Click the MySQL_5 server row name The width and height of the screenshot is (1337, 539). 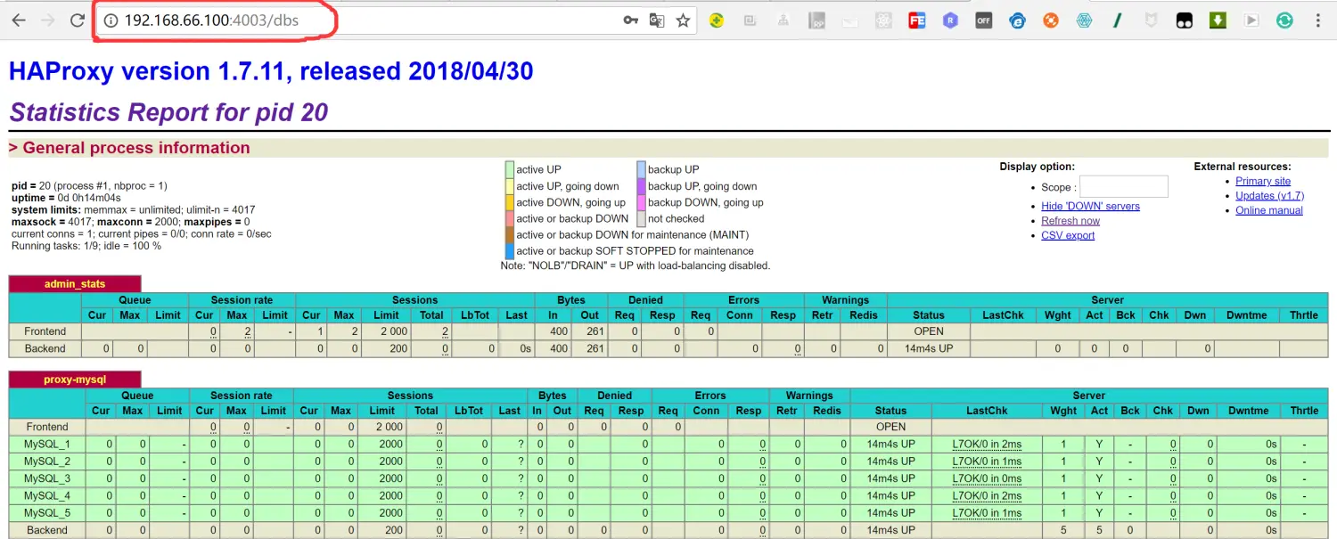coord(47,513)
